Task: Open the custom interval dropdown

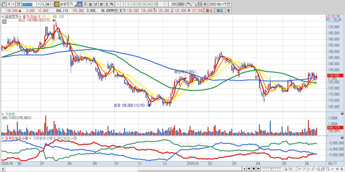Action: (166, 4)
